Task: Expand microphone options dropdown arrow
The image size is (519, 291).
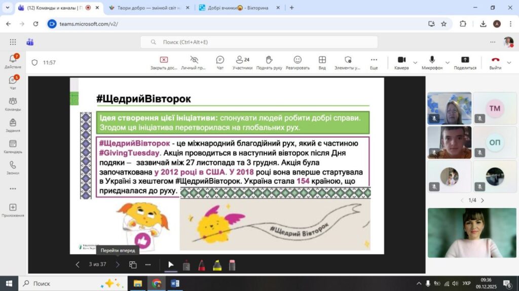Action: tap(447, 63)
